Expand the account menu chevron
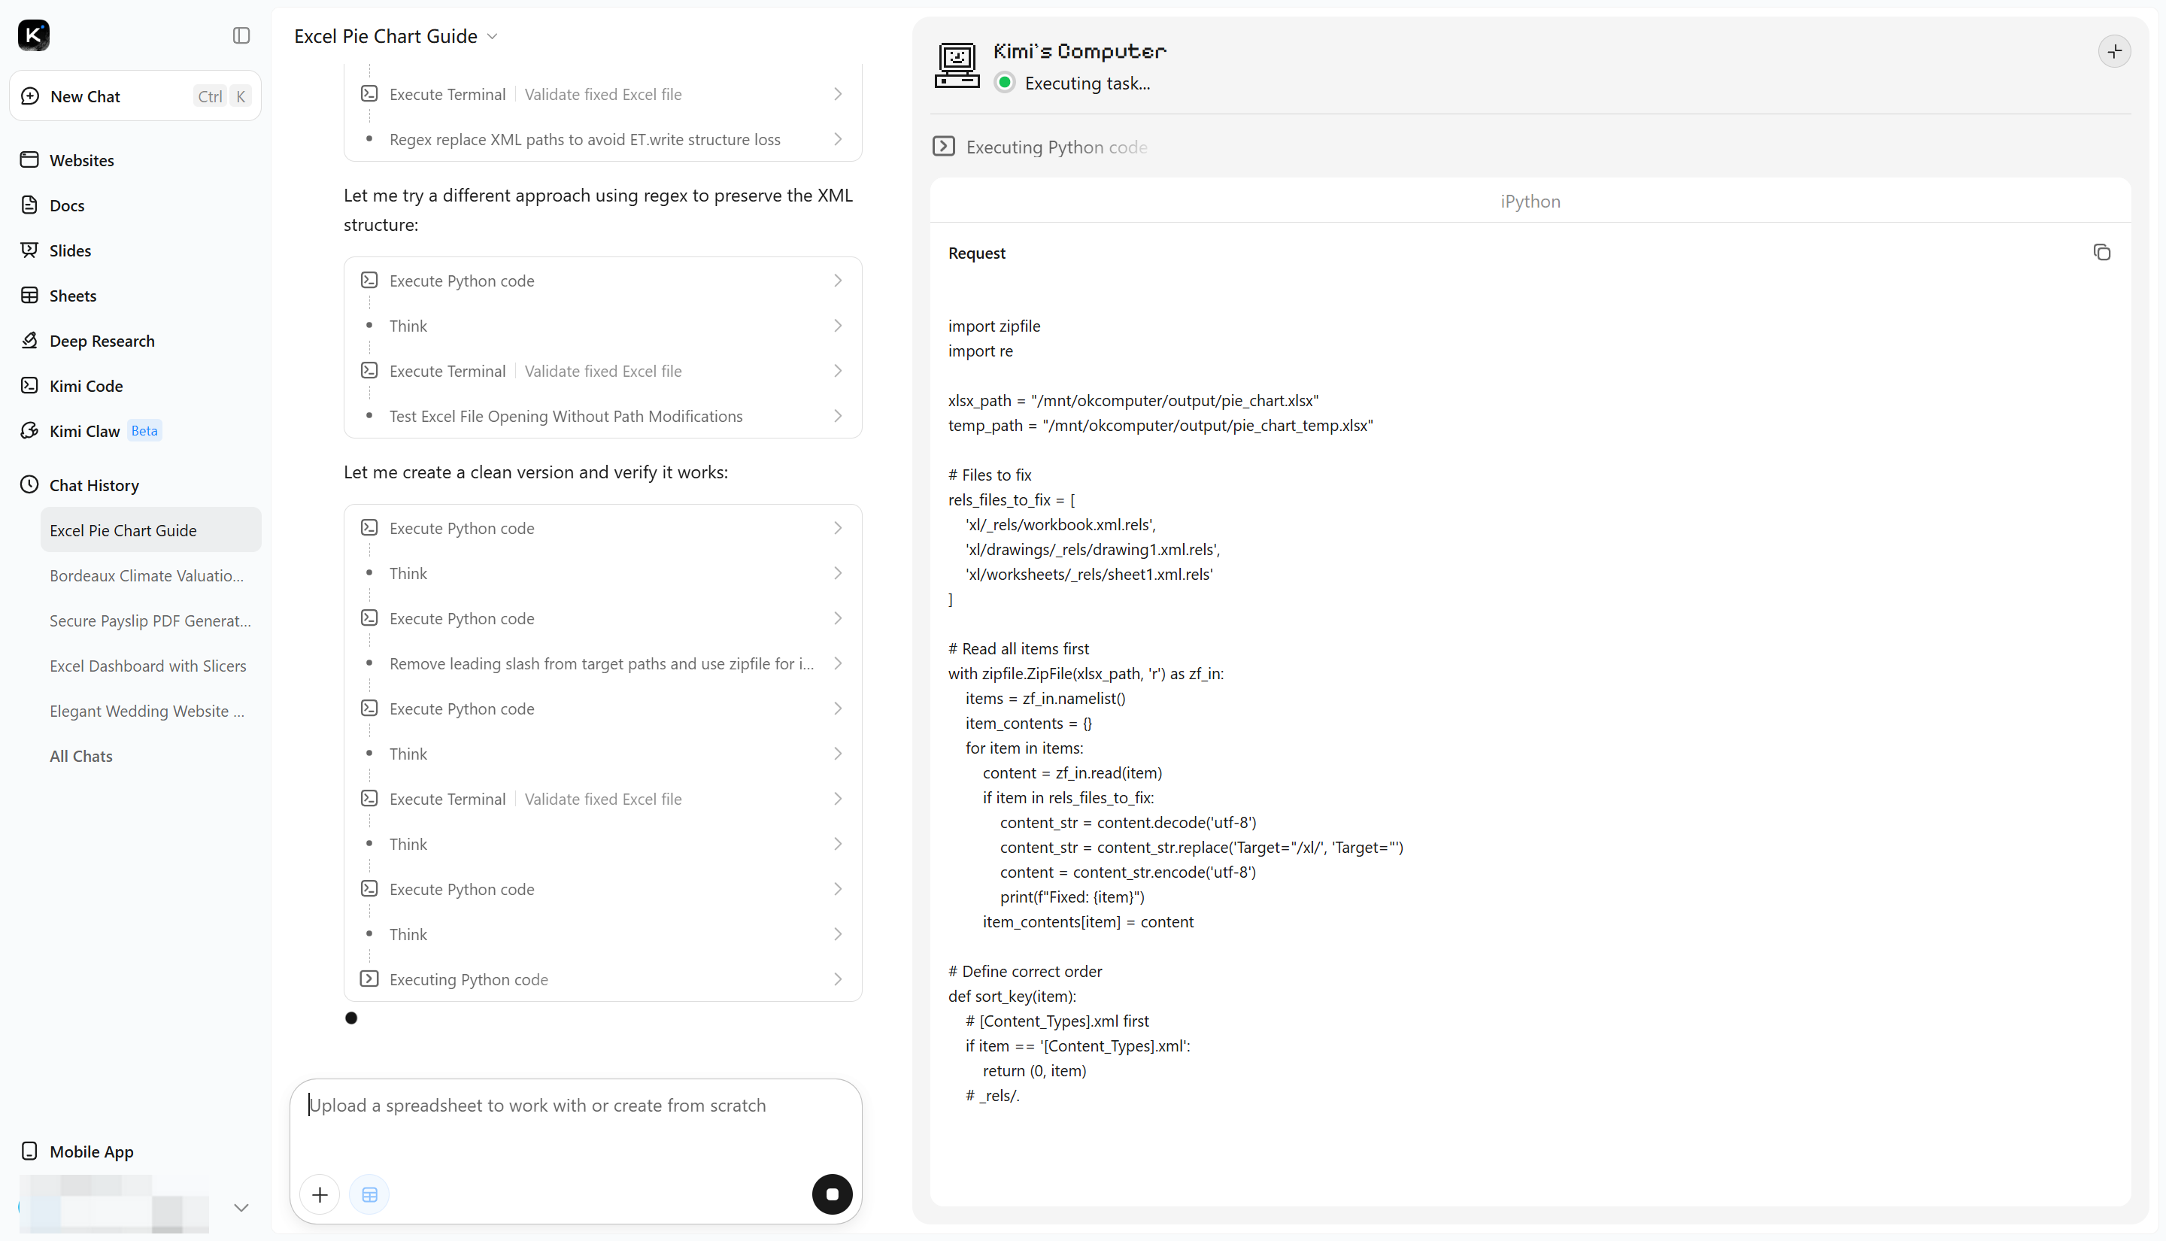The width and height of the screenshot is (2166, 1241). pyautogui.click(x=241, y=1207)
